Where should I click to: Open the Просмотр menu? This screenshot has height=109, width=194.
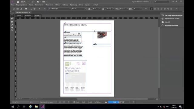click(x=74, y=5)
